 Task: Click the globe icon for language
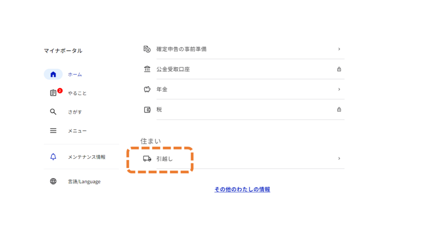pyautogui.click(x=53, y=182)
